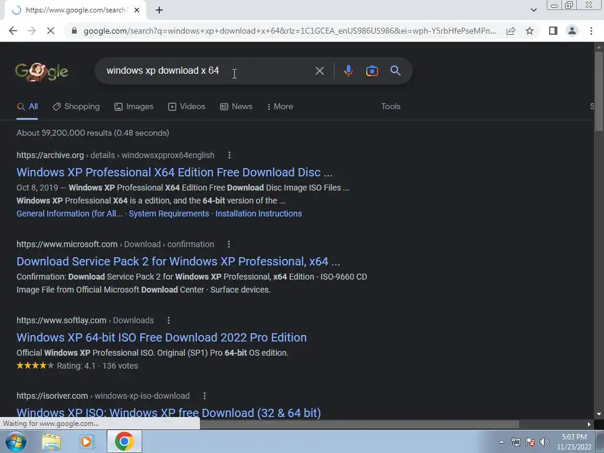Expand the tab search dropdown arrow

coord(533,10)
